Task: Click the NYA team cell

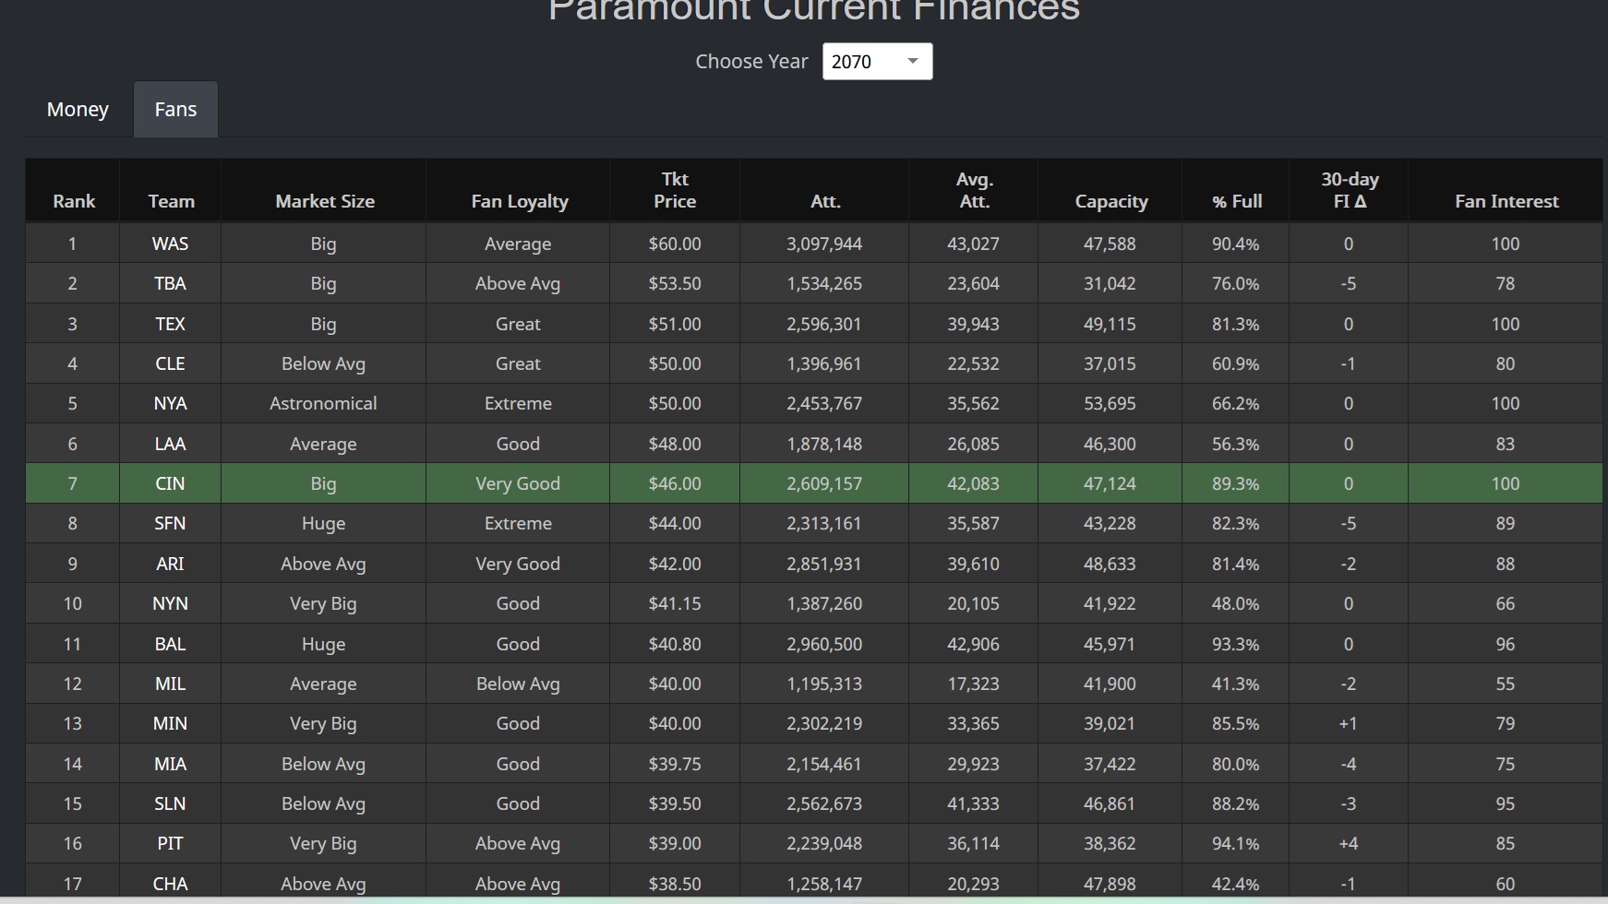Action: click(x=170, y=403)
